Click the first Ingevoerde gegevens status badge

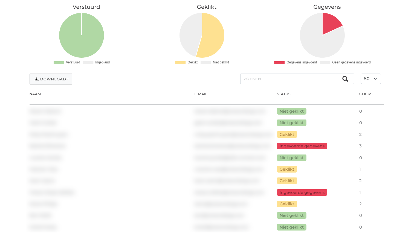tap(302, 146)
